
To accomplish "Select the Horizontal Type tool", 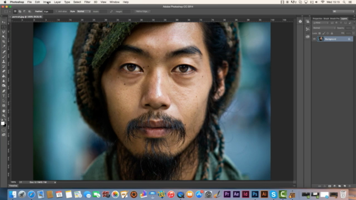I will 4,96.
